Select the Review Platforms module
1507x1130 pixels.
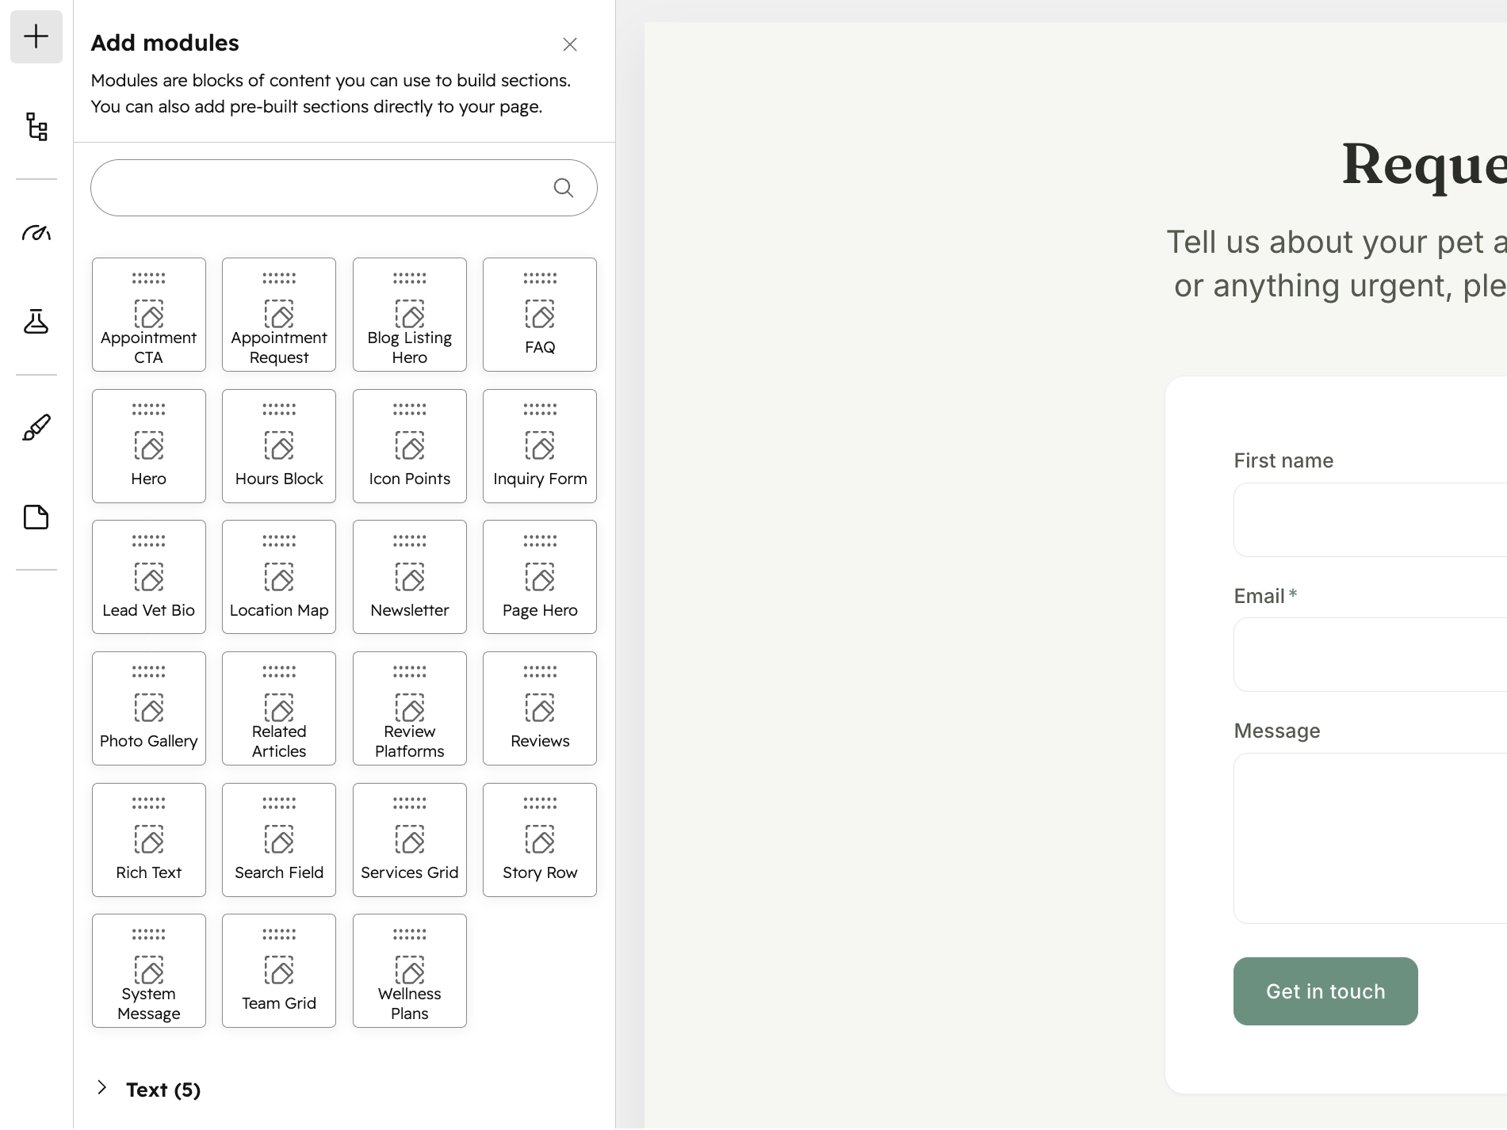click(x=410, y=708)
